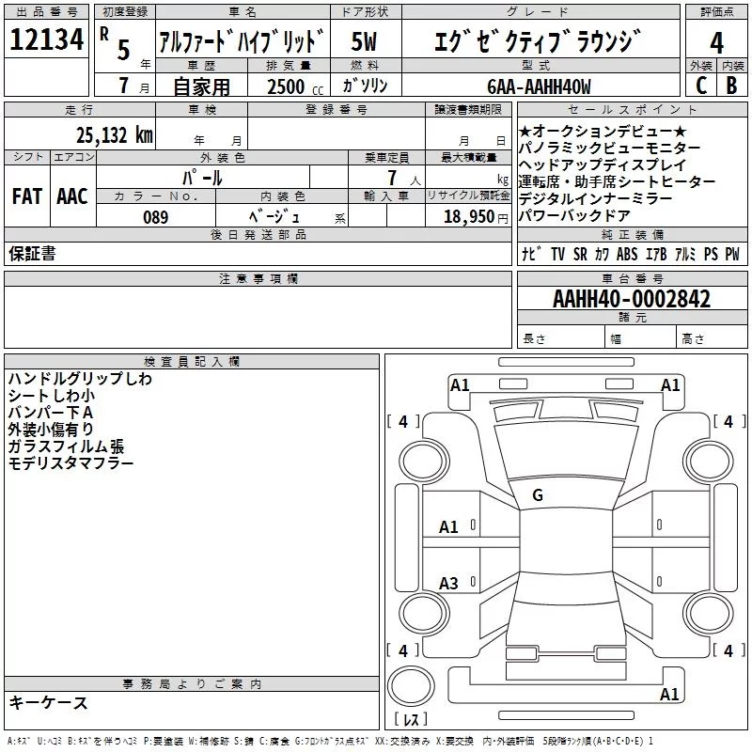The image size is (752, 752).
Task: Select inspector note シートしわ小
Action: coord(52,395)
